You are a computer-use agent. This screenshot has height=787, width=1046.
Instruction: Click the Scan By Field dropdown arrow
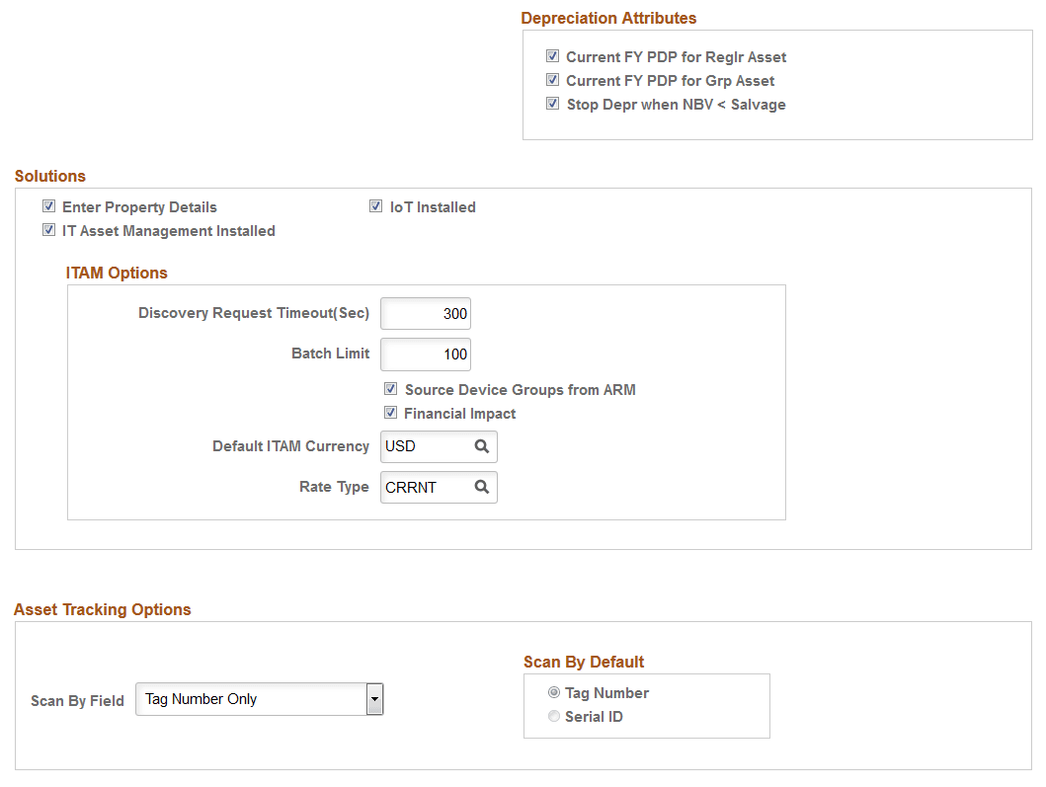tap(375, 699)
